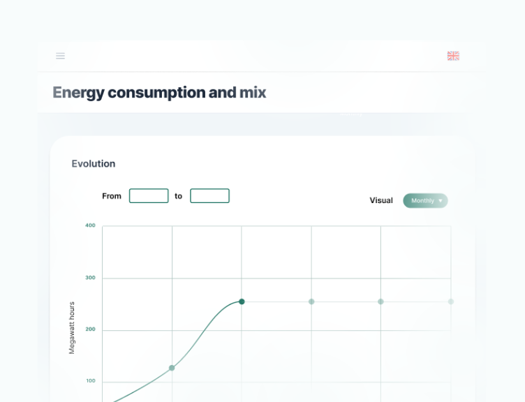Click the From date input field
525x402 pixels.
[x=149, y=196]
